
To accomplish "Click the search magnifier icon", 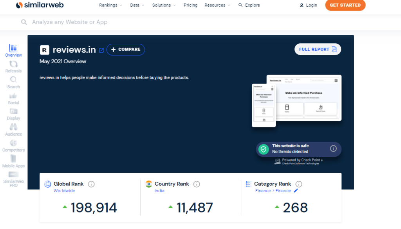I will (24, 22).
